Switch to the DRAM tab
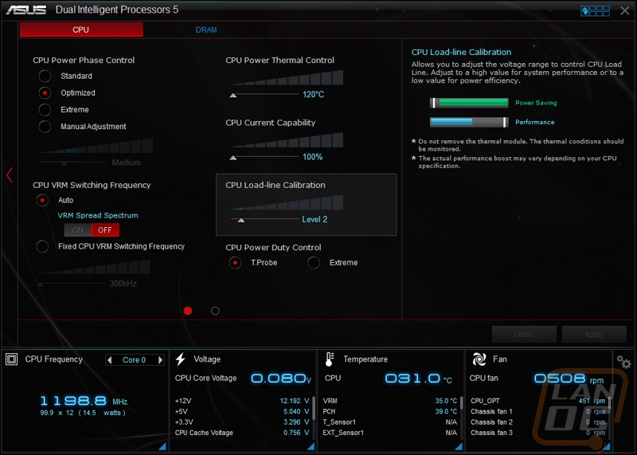 point(206,29)
